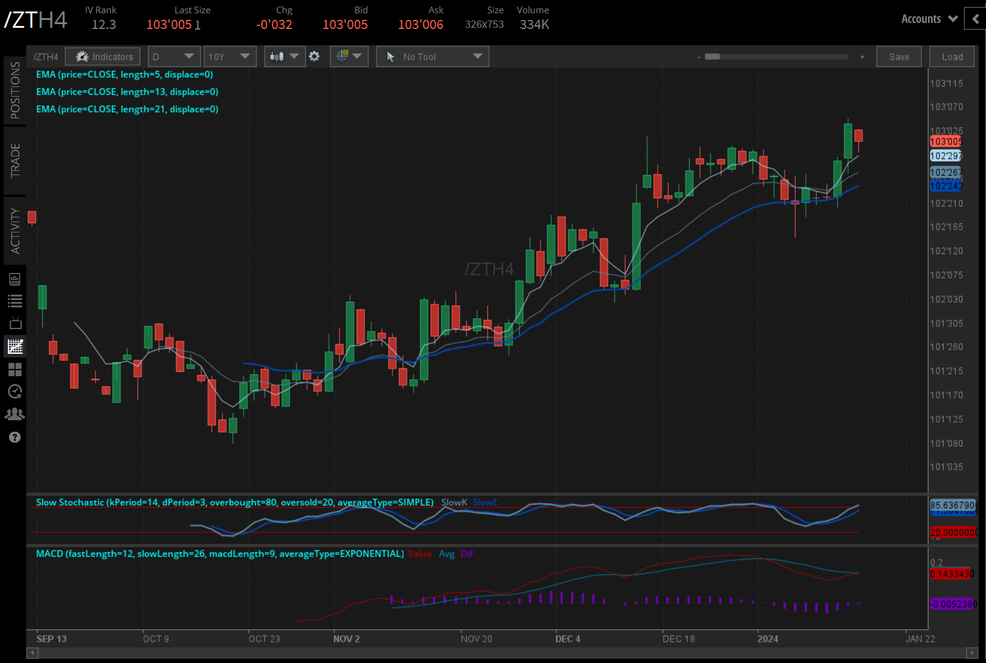The height and width of the screenshot is (663, 986).
Task: Click the MACD Value plot label
Action: [420, 554]
